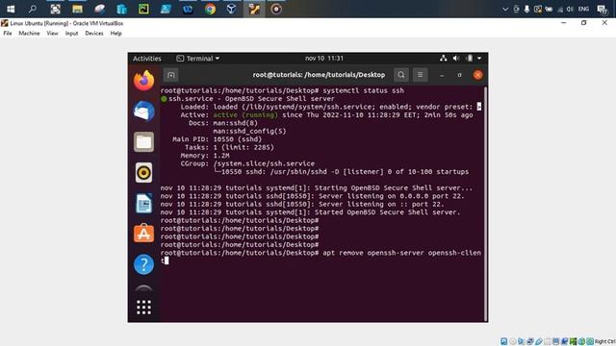The image size is (616, 346).
Task: Click the ENG language indicator
Action: tap(584, 9)
